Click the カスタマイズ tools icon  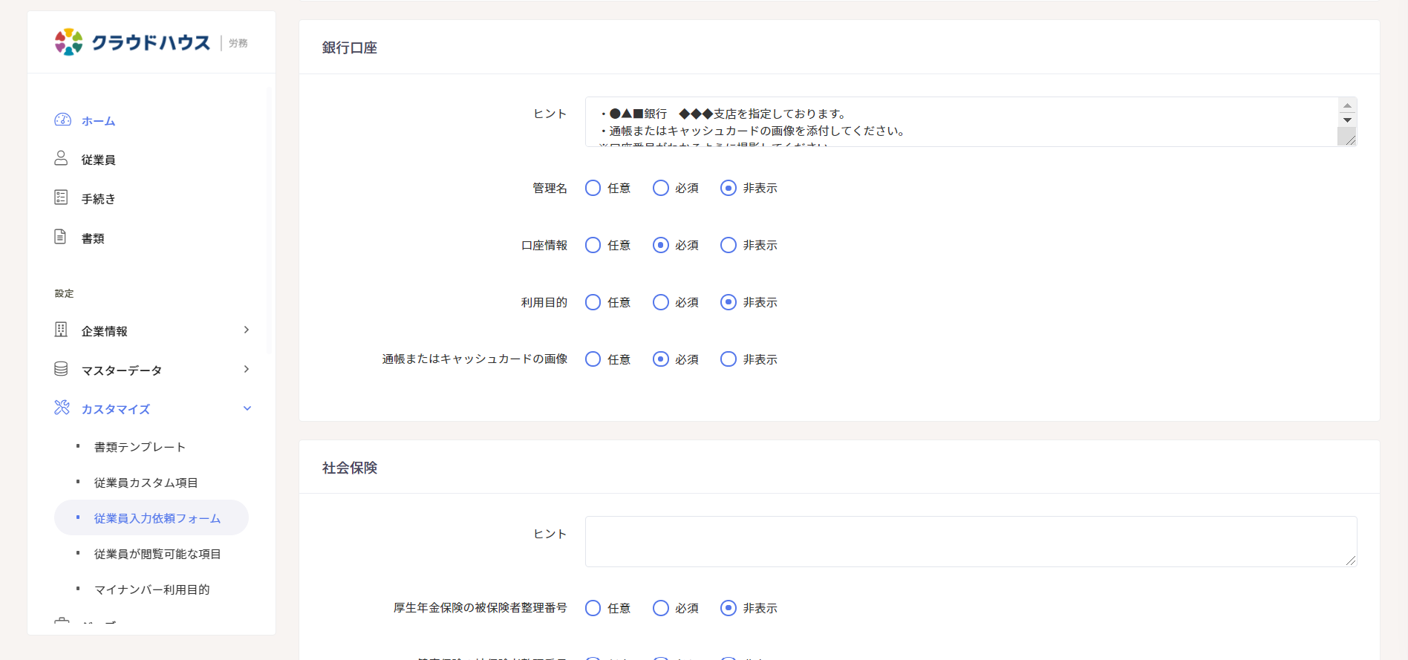[62, 407]
